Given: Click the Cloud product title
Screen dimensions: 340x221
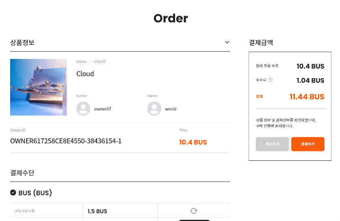Looking at the screenshot, I should click(85, 74).
